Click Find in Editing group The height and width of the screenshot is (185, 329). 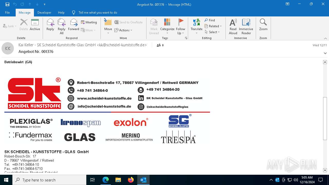[210, 20]
